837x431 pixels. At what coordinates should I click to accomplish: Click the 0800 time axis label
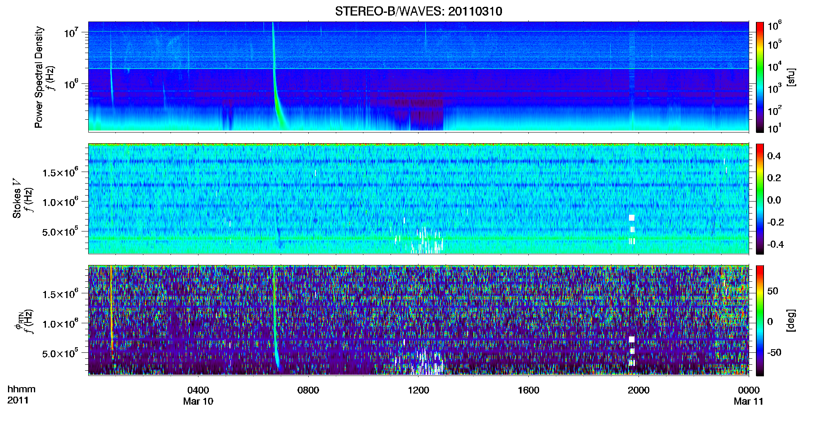(308, 390)
